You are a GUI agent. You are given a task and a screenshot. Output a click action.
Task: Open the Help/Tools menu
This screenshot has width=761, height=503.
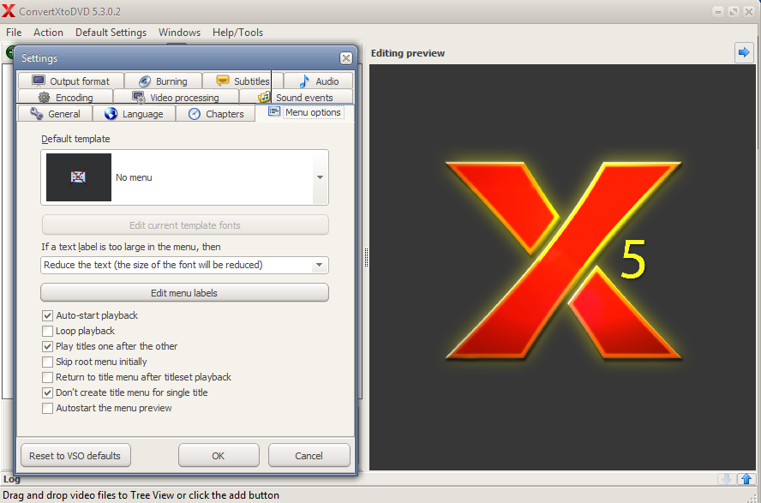(x=237, y=33)
